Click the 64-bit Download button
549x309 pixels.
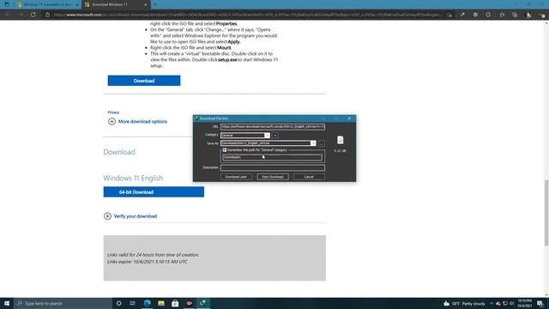[x=154, y=192]
